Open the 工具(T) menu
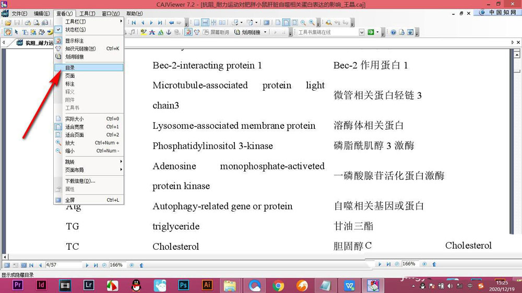Screen dimensions: 522x293 (x=87, y=14)
